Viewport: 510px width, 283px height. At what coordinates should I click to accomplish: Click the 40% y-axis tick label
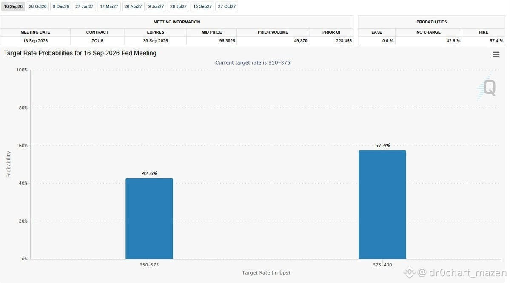(23, 183)
